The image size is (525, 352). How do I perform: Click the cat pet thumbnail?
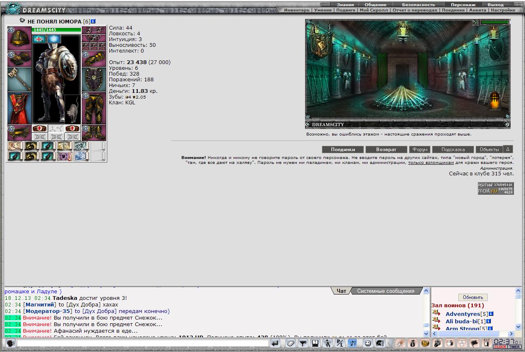[x=73, y=109]
